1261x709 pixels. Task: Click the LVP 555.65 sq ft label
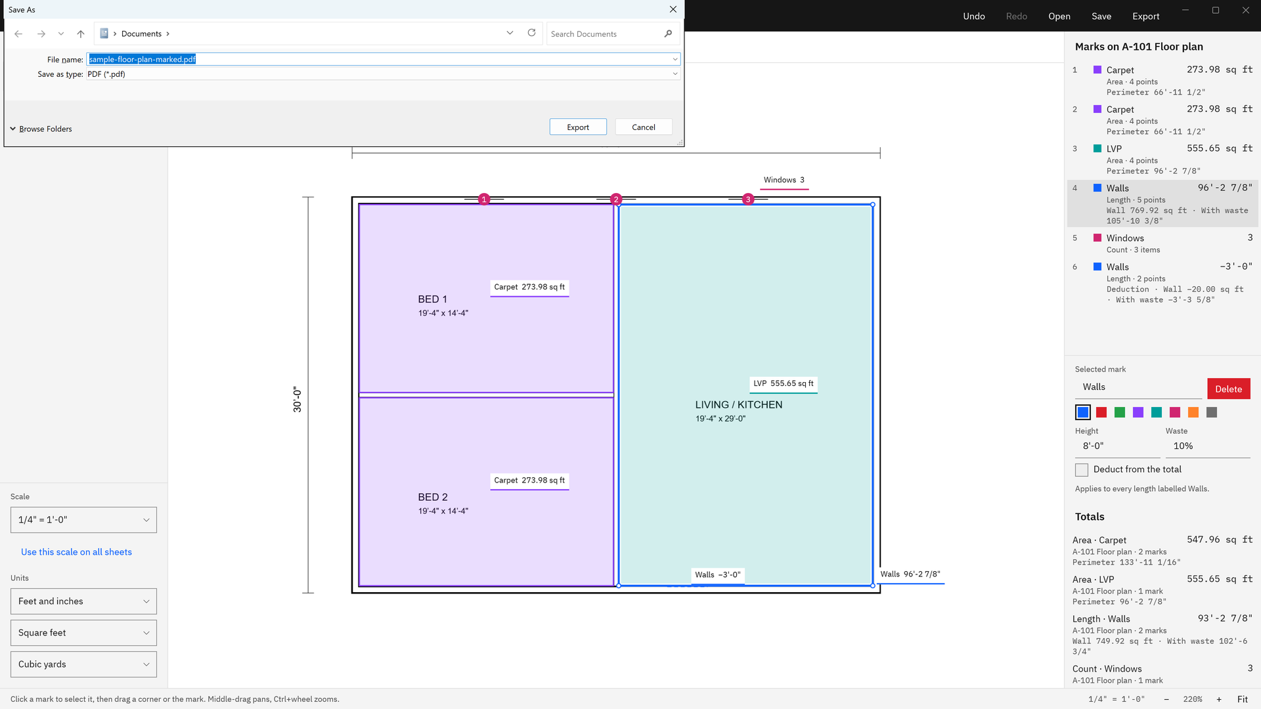784,384
